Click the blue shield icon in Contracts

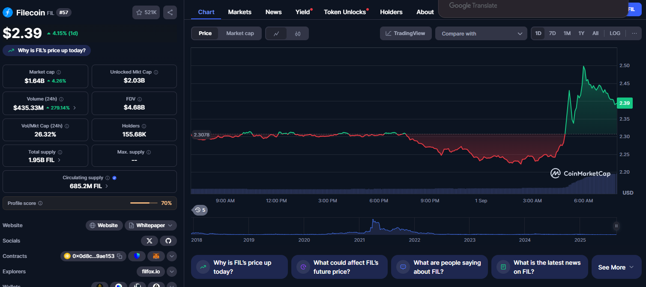click(x=137, y=256)
